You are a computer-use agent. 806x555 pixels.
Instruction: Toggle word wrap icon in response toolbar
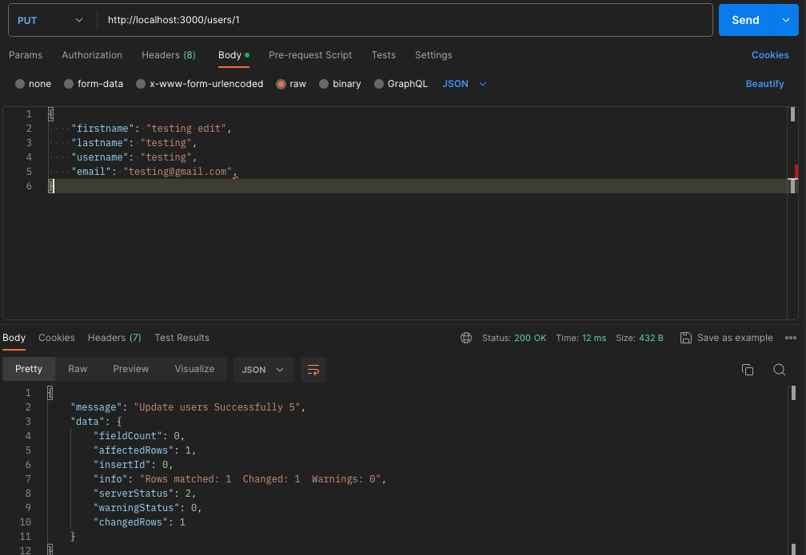[x=313, y=370]
